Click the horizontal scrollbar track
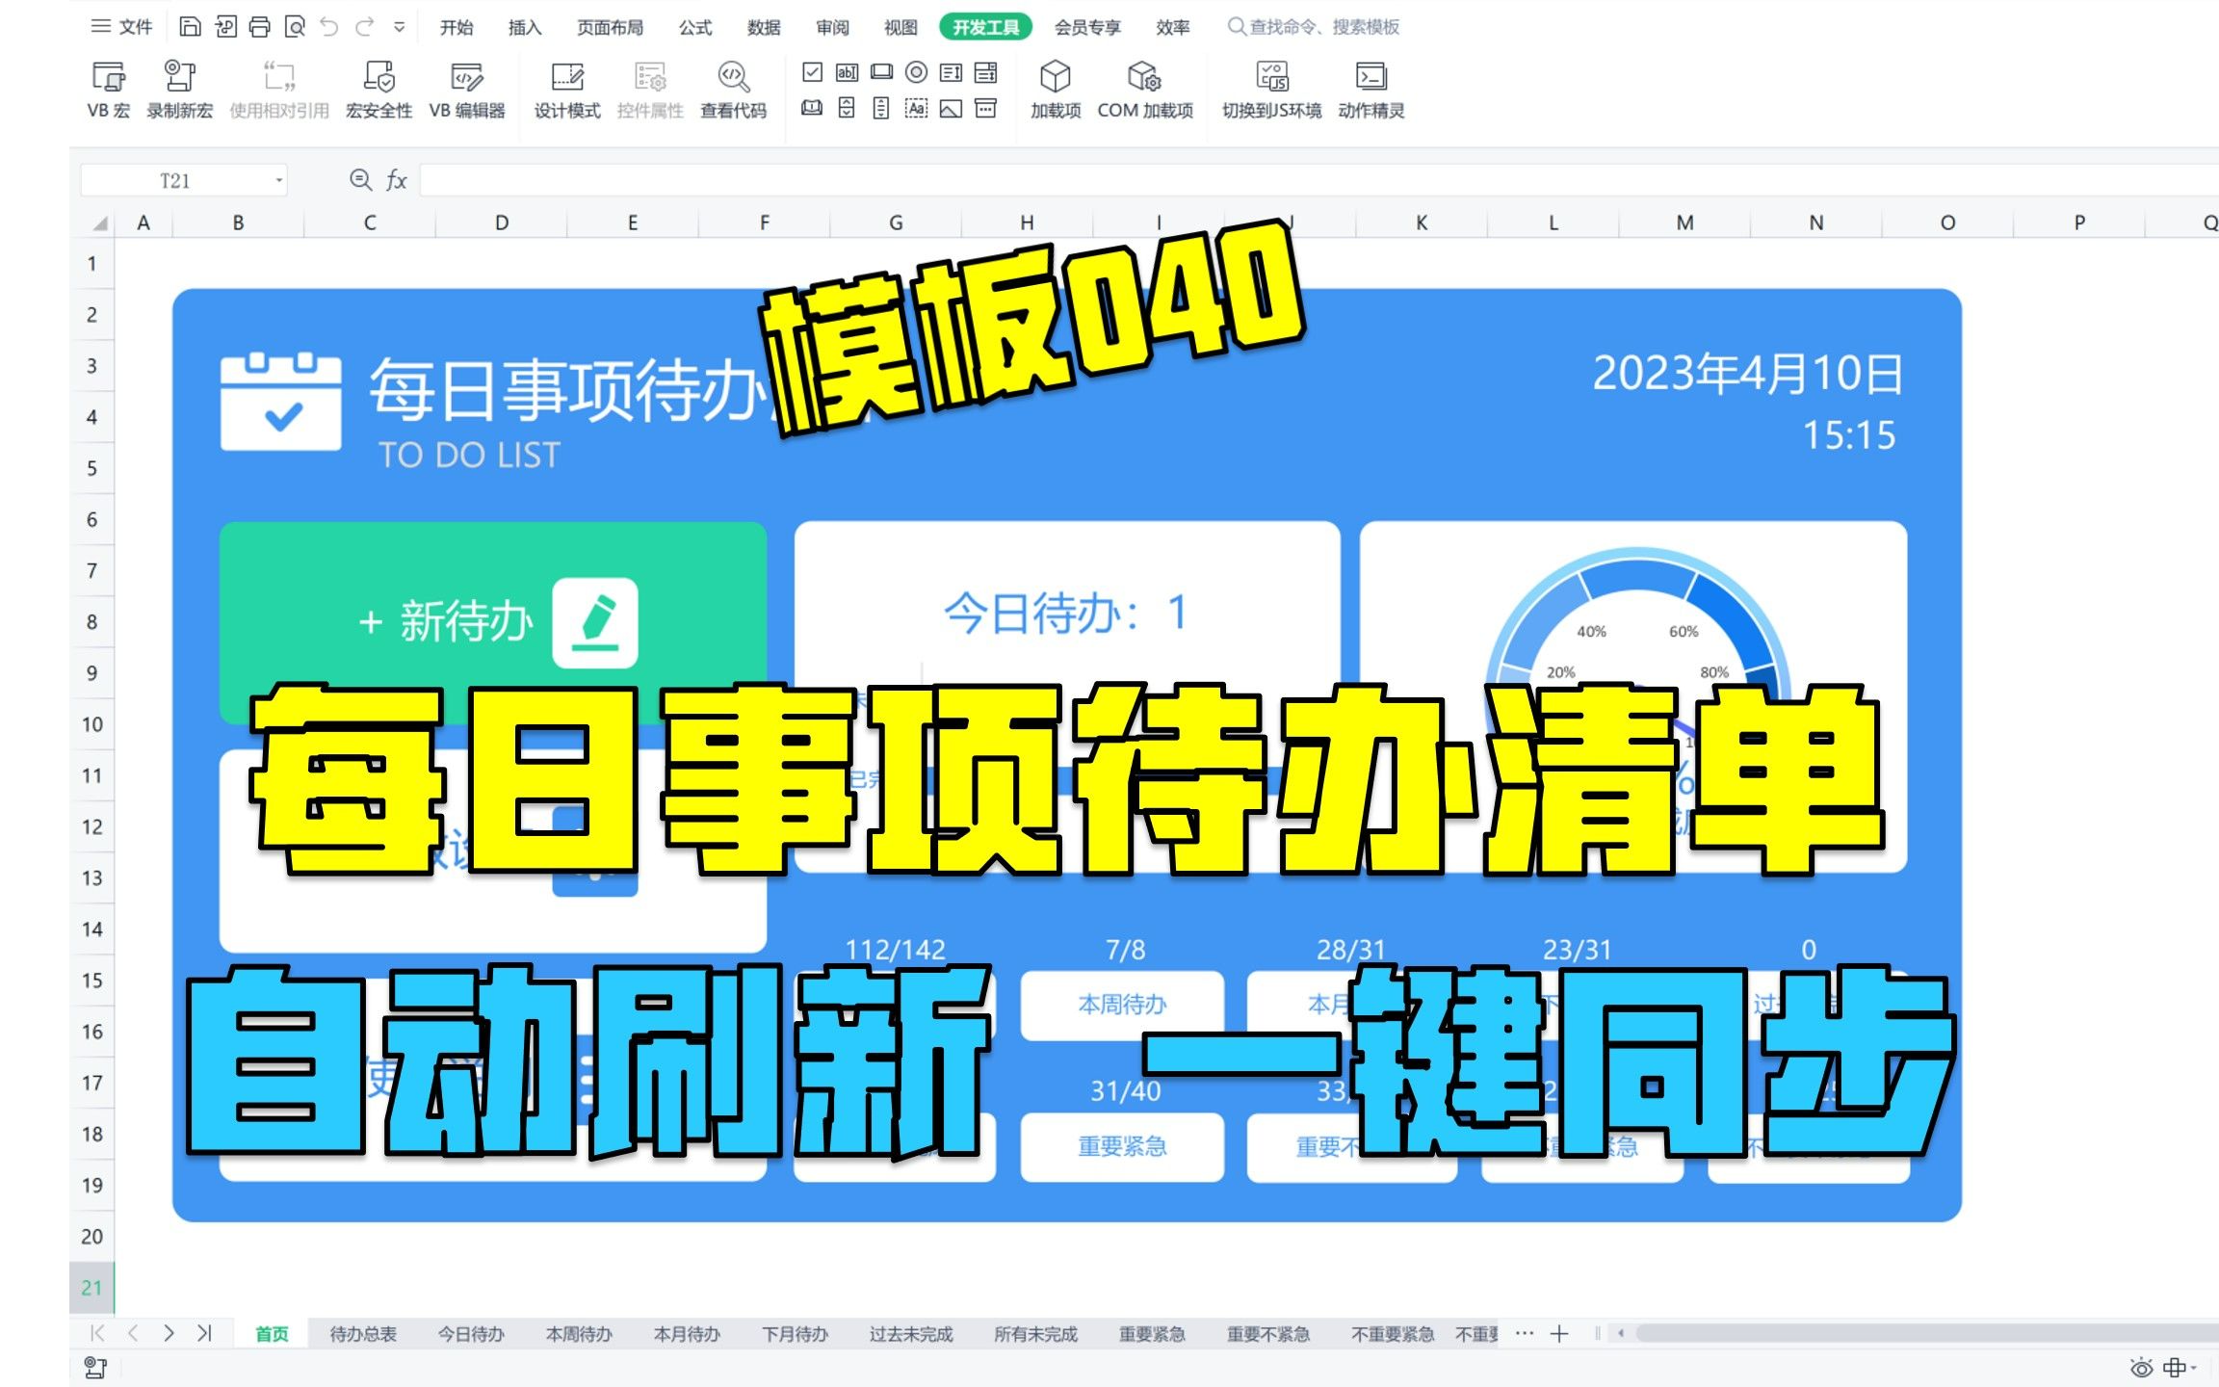The width and height of the screenshot is (2219, 1387). tap(1926, 1333)
